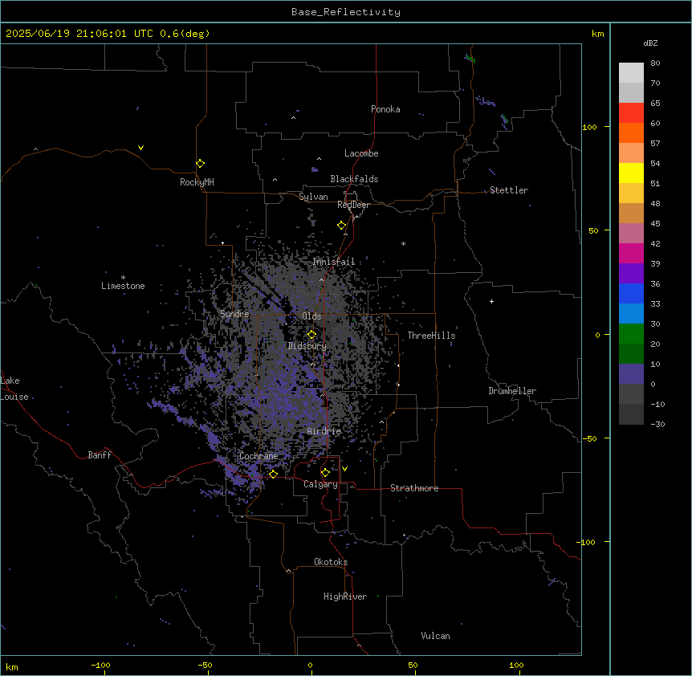
Task: Click the Cochrane label
Action: [x=258, y=456]
